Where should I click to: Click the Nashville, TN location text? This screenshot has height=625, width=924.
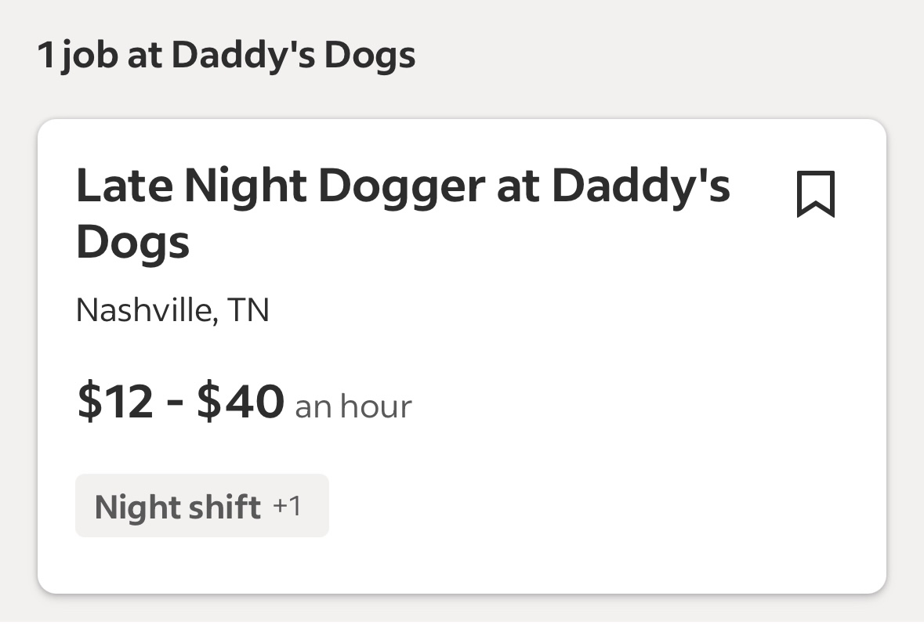point(172,310)
